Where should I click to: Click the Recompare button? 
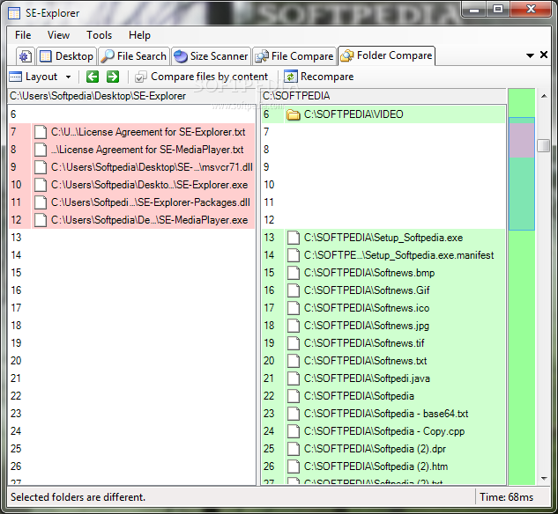coord(319,77)
